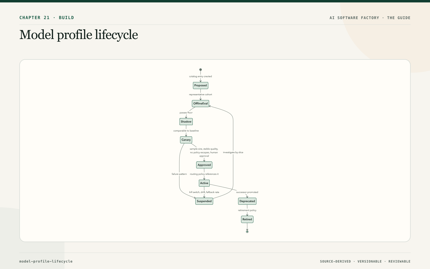
Task: Click the final end state circle
Action: coord(247,232)
